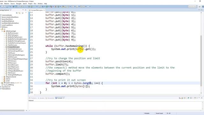The width and height of the screenshot is (204, 115).
Task: Close the CompactDemo.java editor tab
Action: pos(44,10)
